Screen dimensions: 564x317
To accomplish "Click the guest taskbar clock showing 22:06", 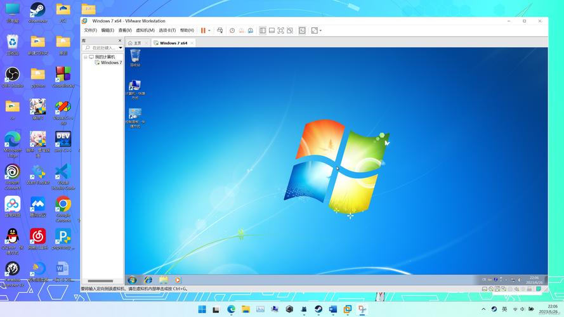I will click(x=535, y=280).
